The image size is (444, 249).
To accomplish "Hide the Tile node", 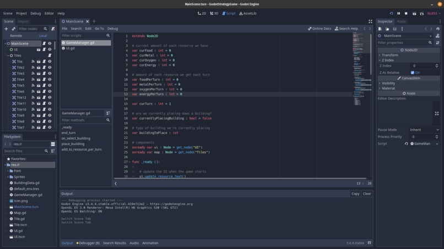I will (x=50, y=62).
